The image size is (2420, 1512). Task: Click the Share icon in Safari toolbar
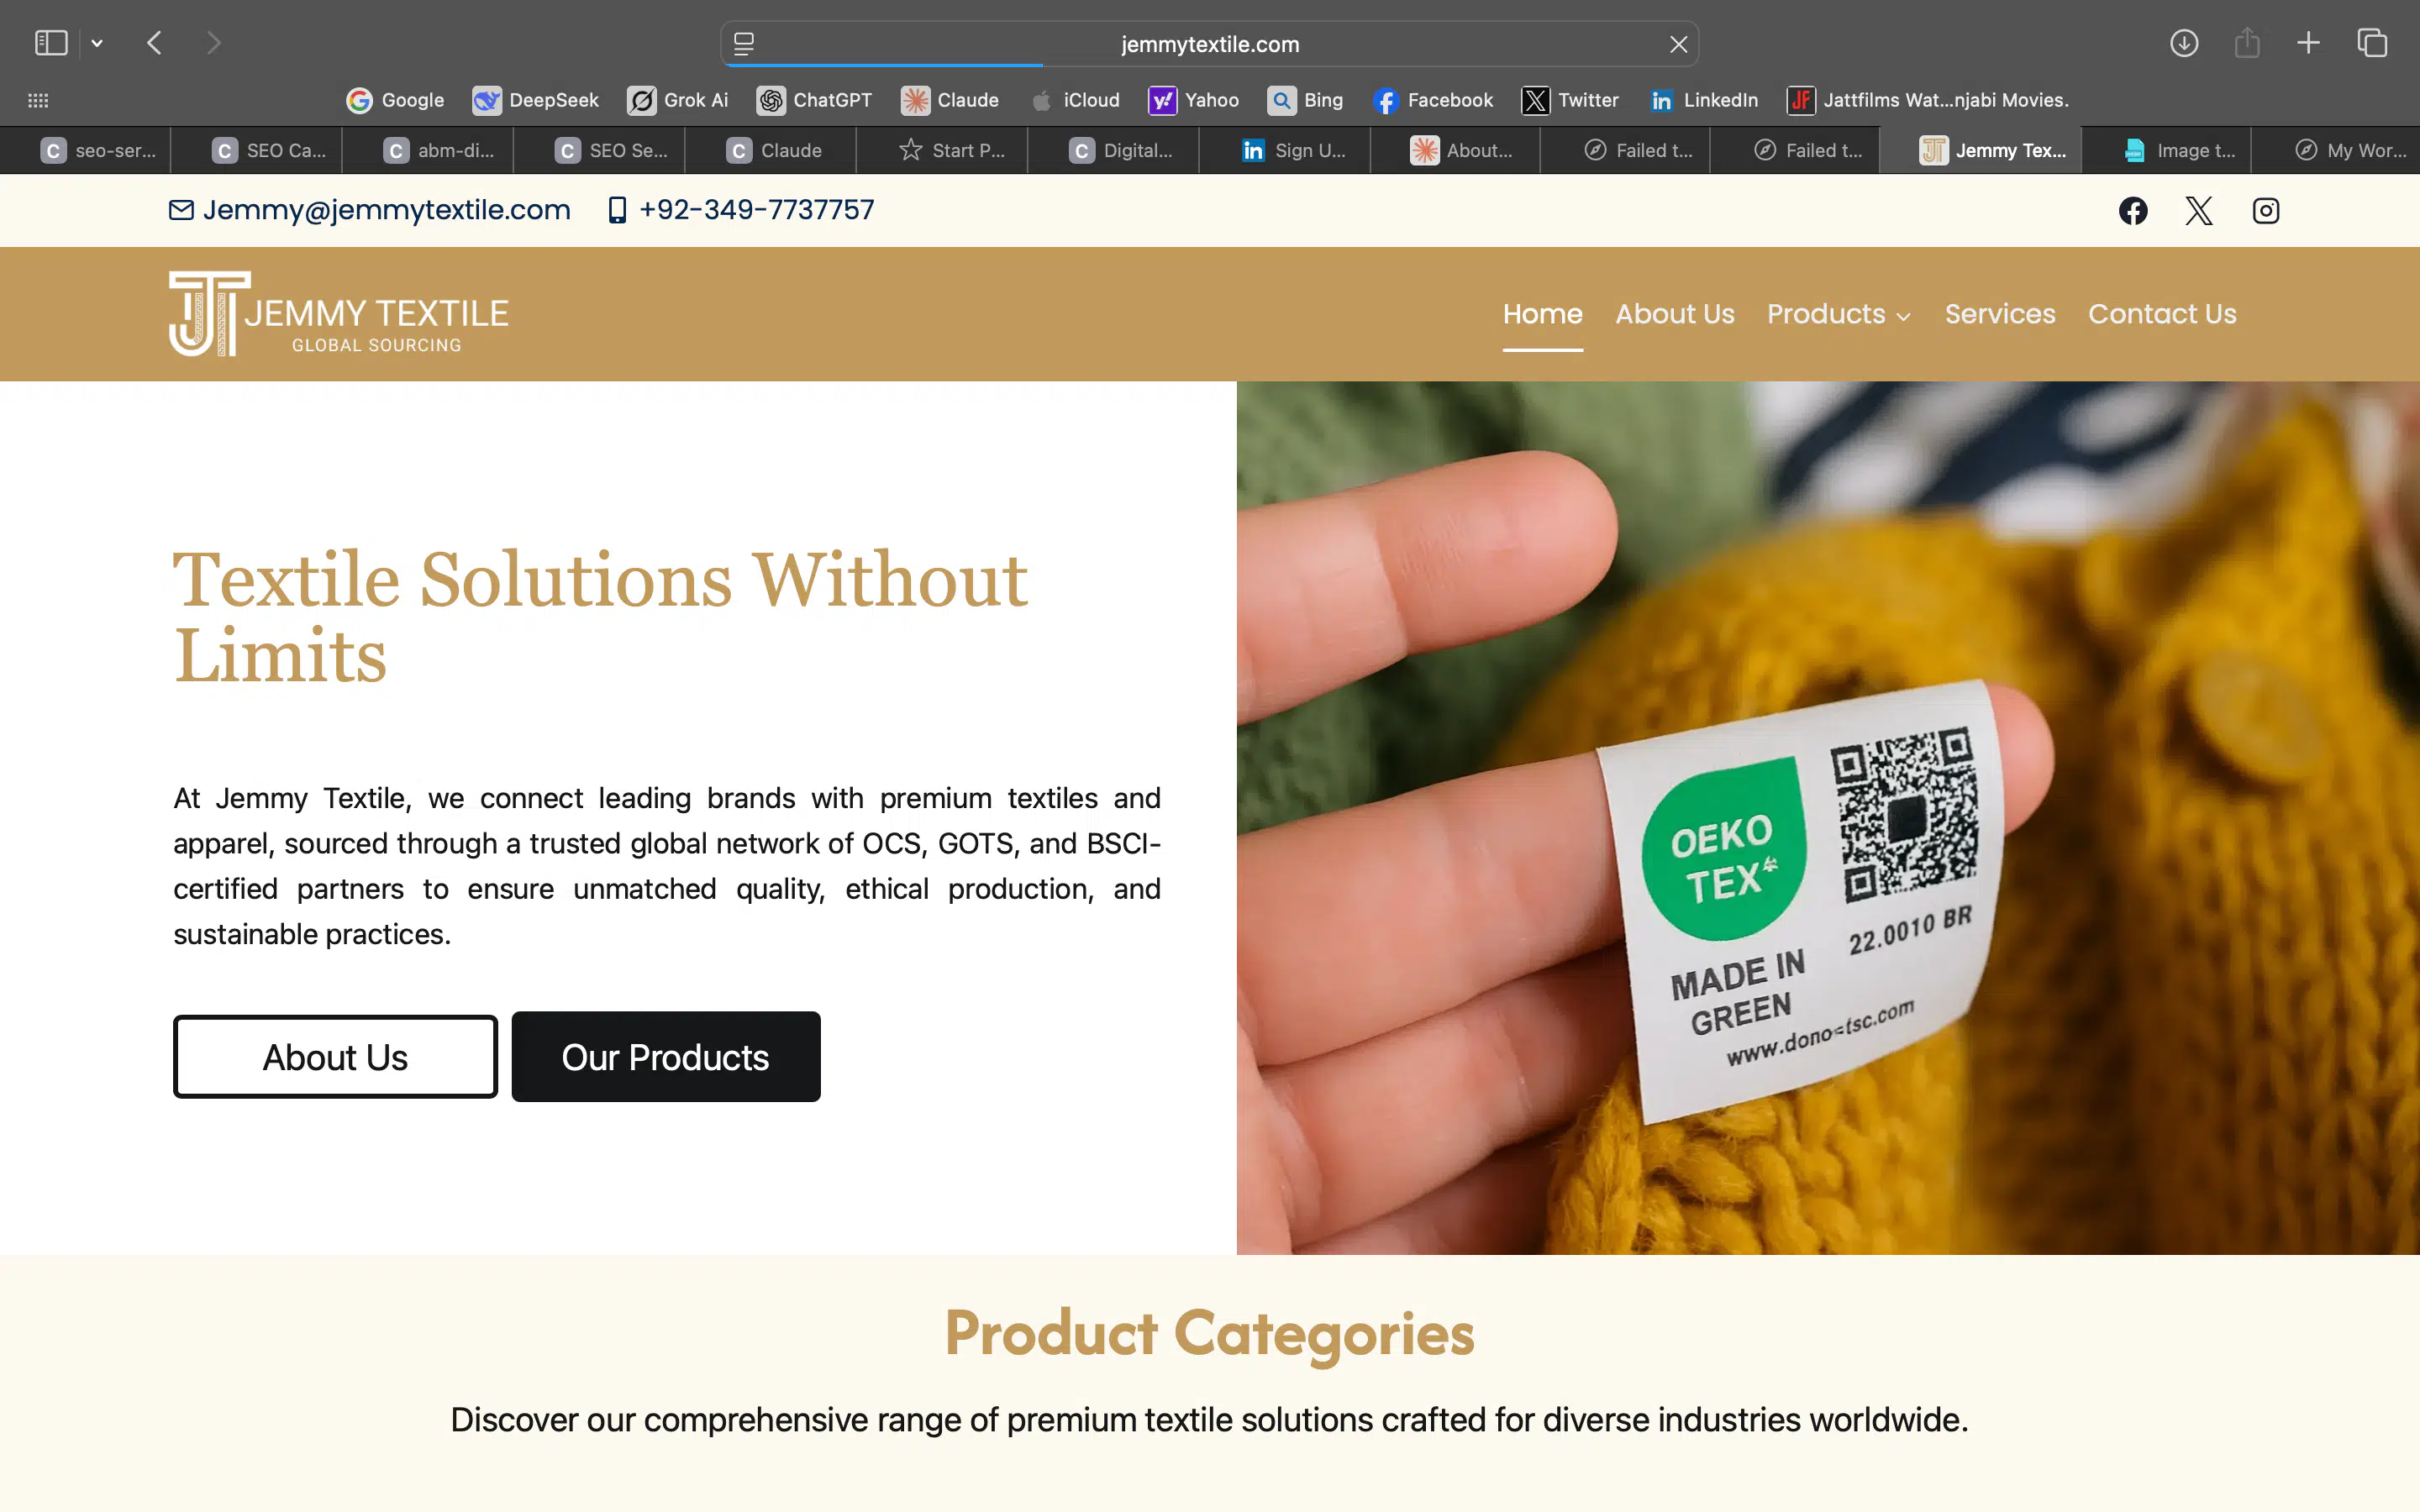(2246, 43)
